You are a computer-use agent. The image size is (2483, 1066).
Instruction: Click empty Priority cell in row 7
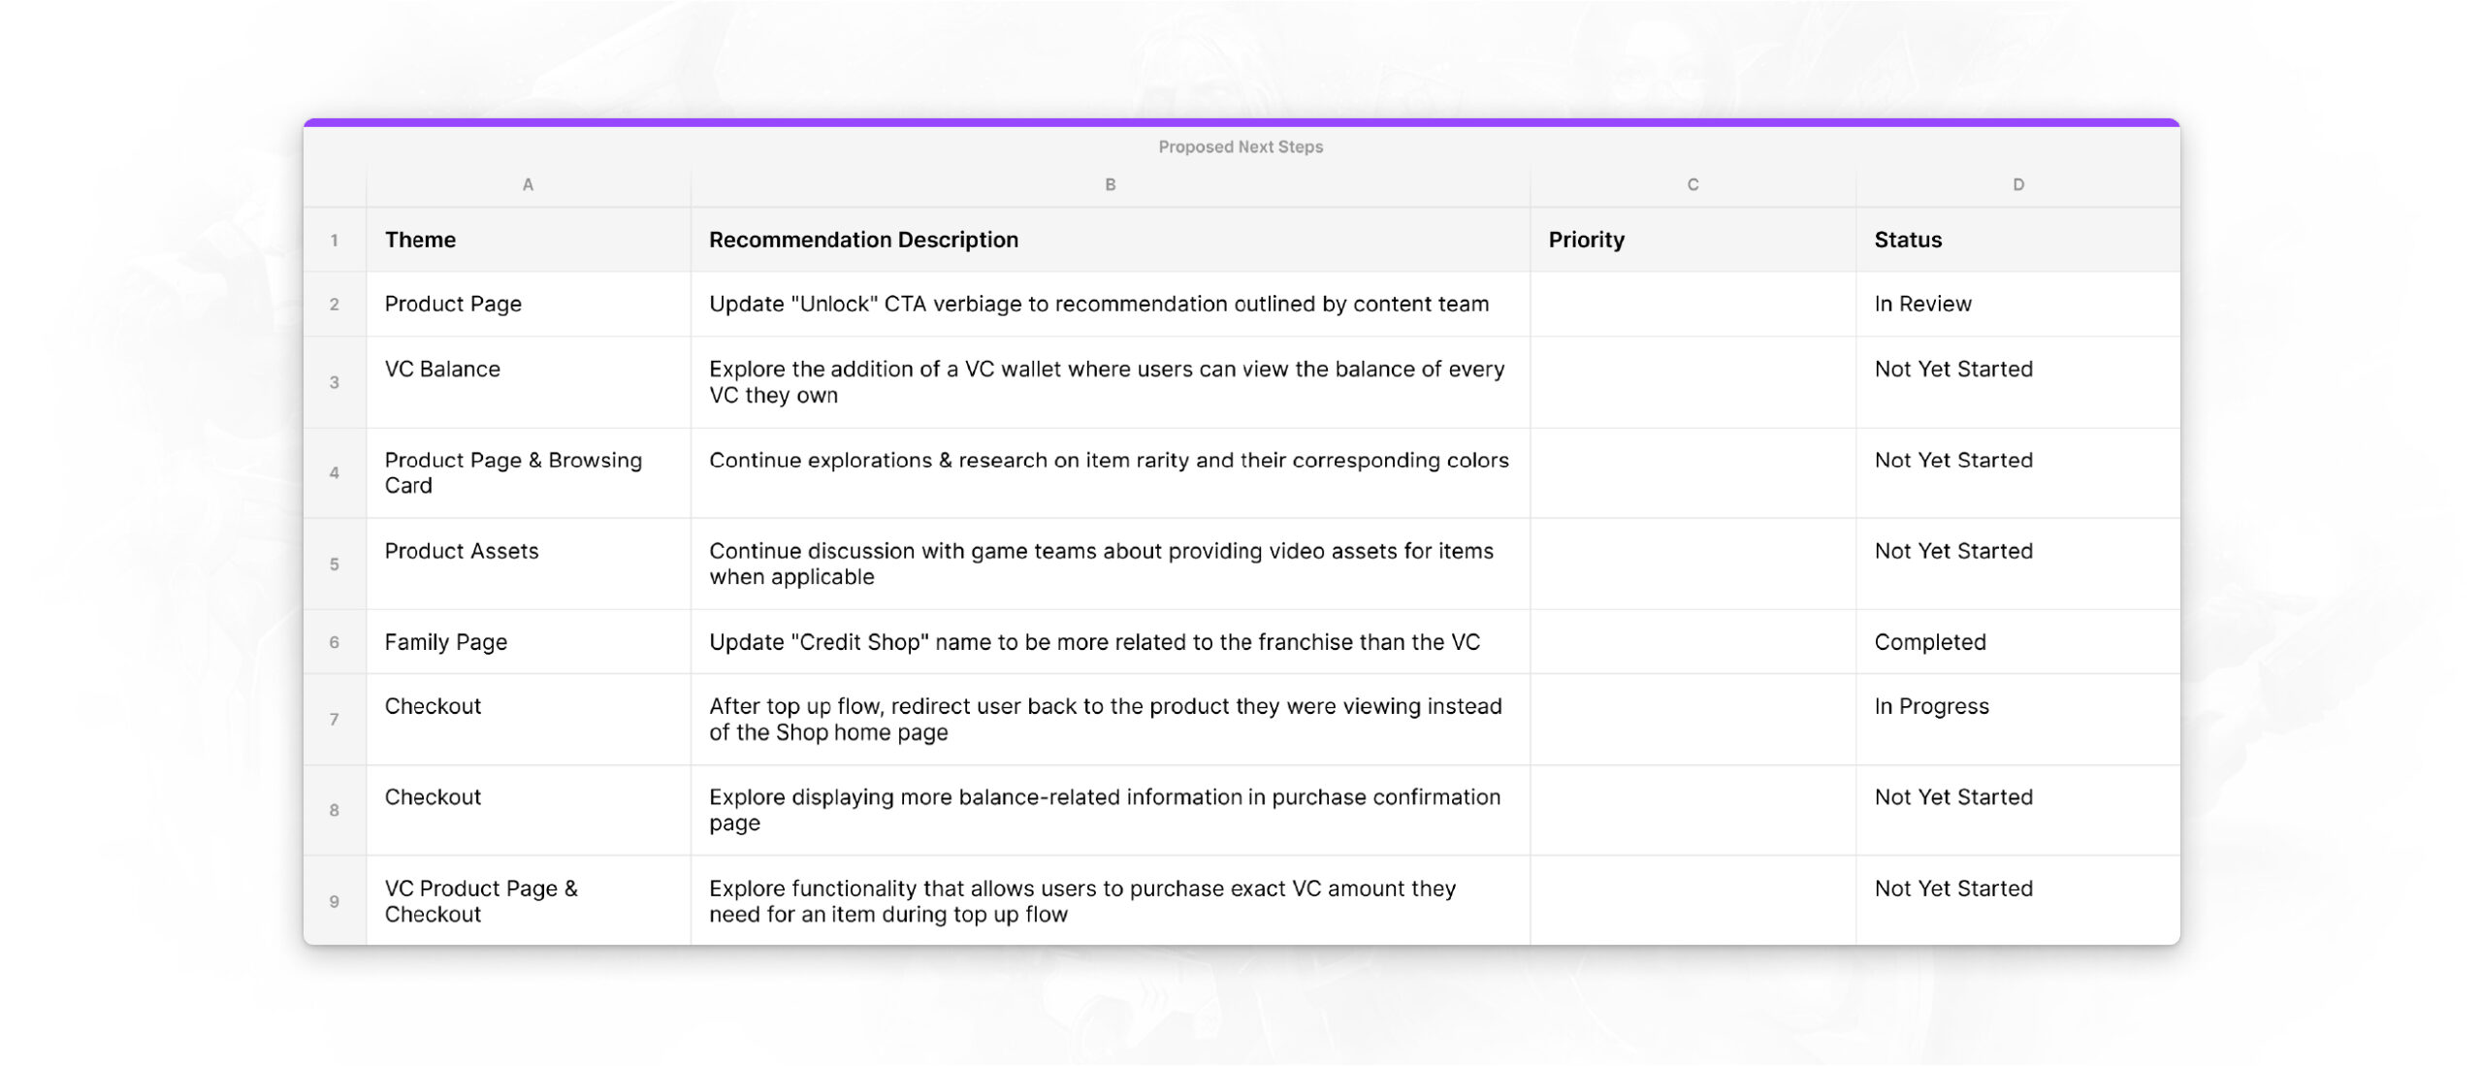pyautogui.click(x=1693, y=720)
